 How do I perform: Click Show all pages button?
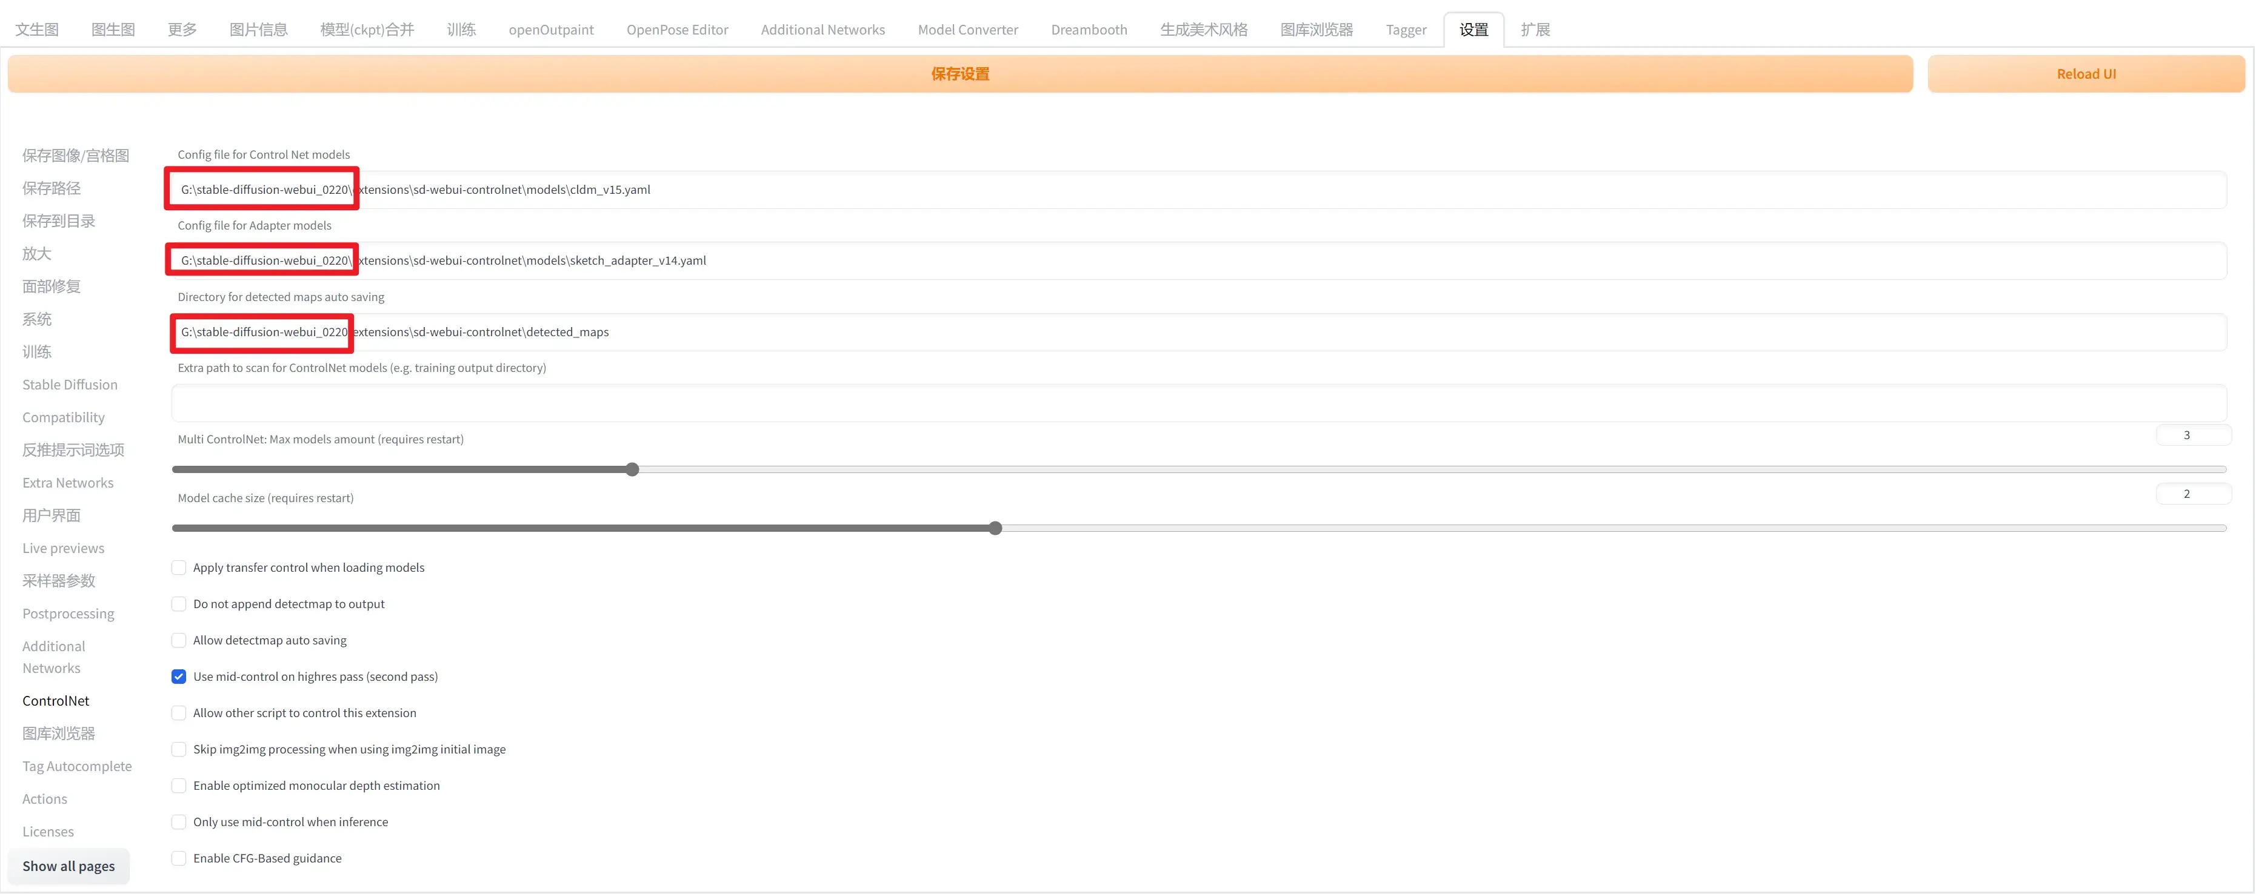coord(68,866)
